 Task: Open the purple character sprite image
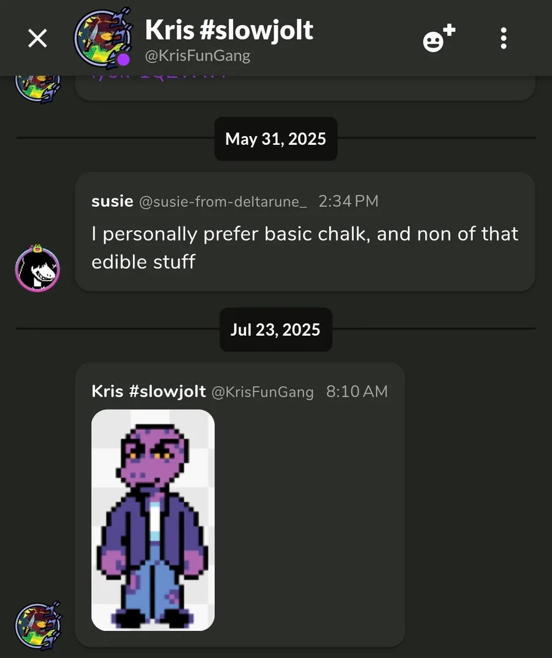coord(153,520)
